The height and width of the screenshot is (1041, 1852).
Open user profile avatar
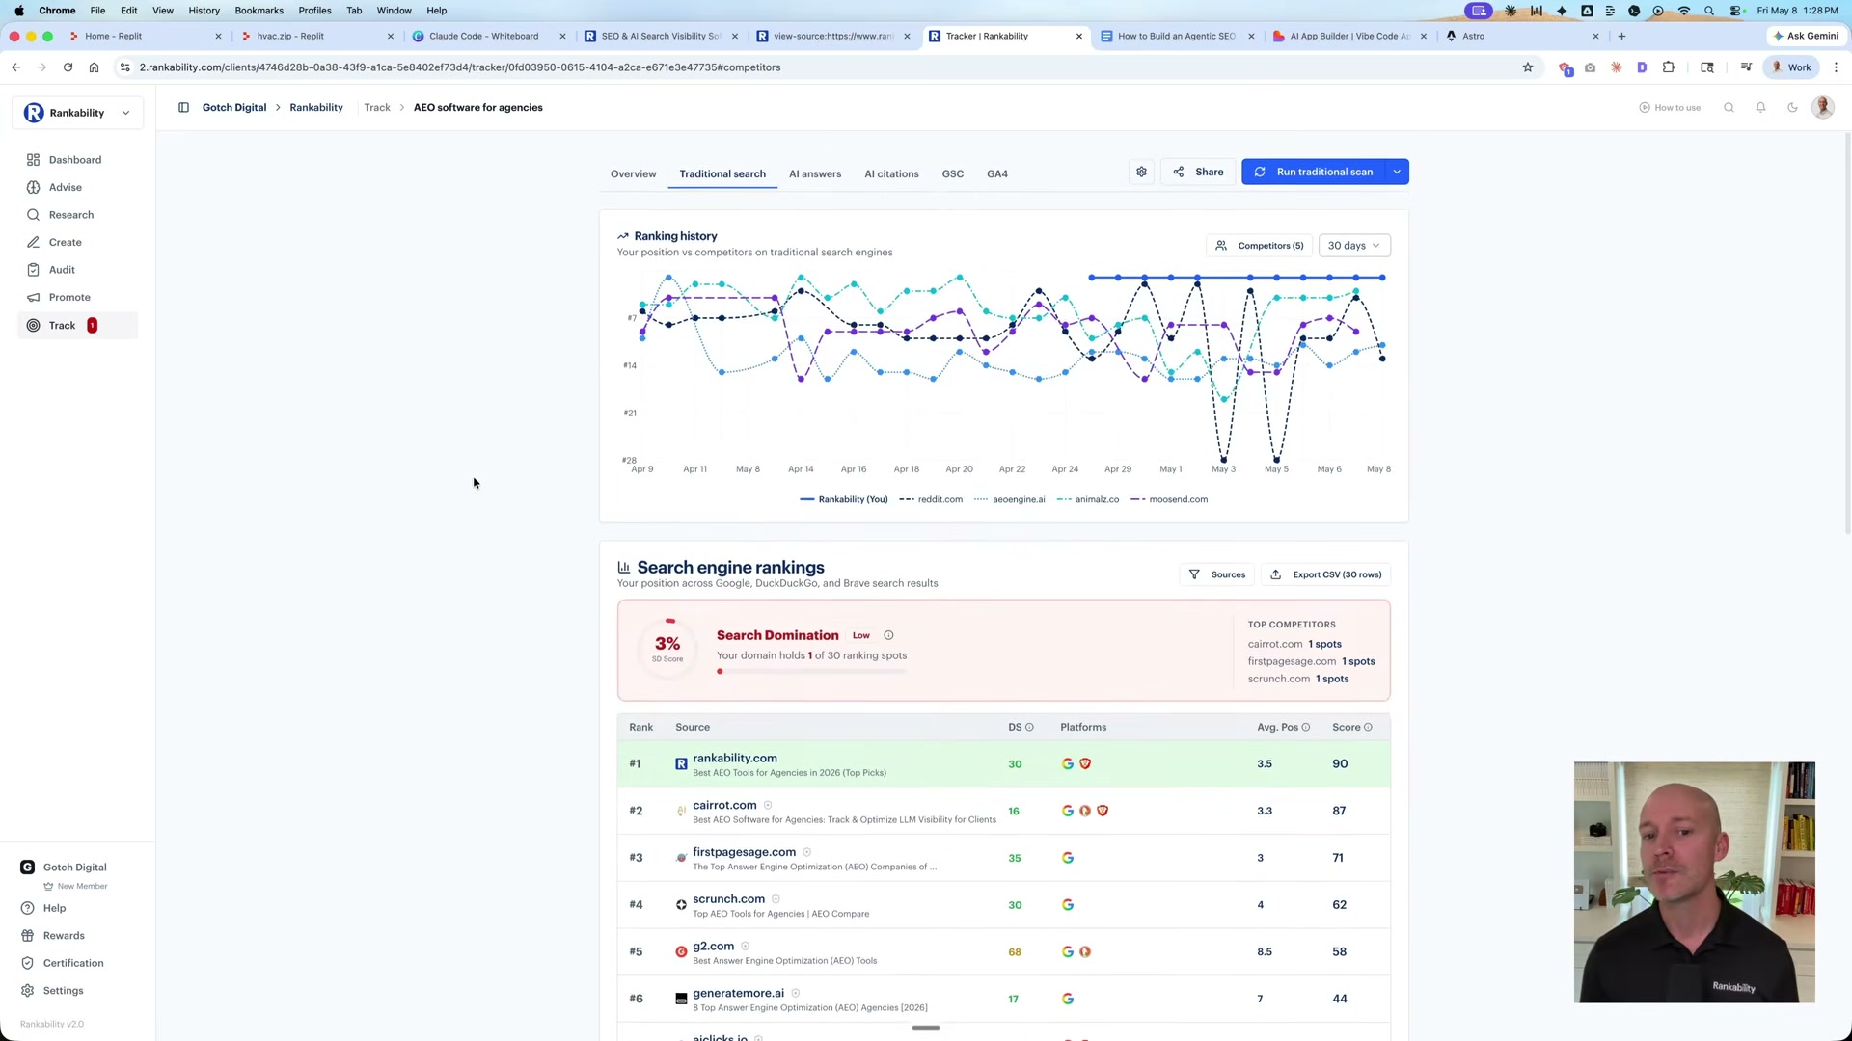1822,107
